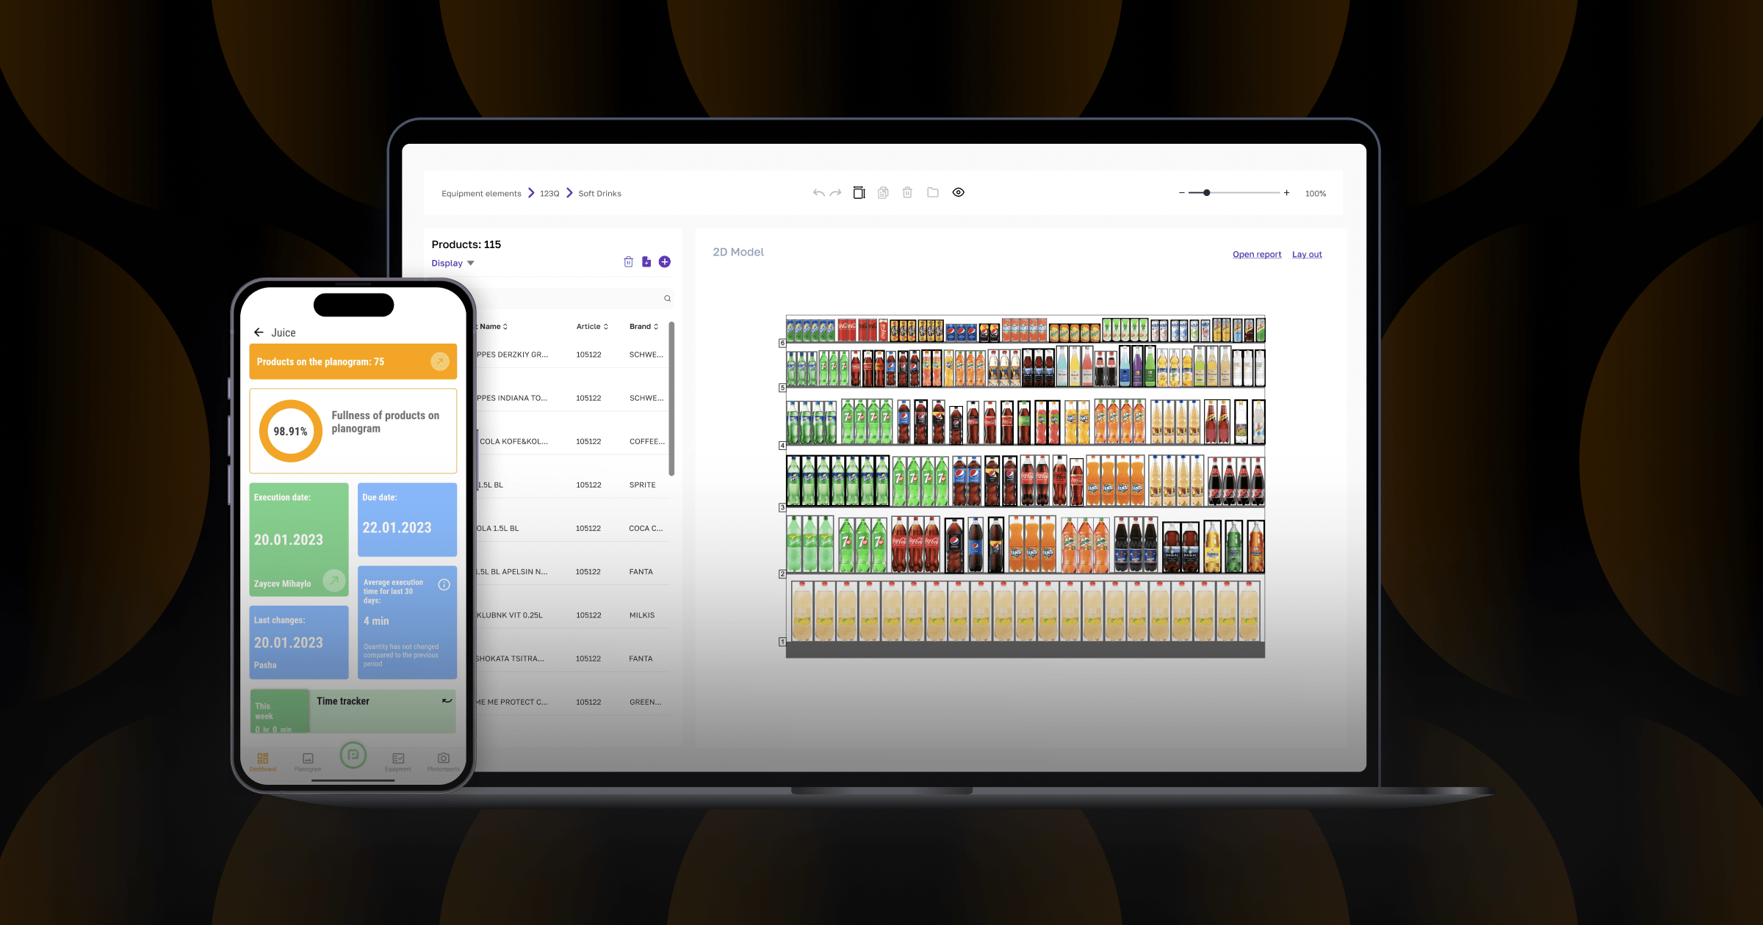Click the undo arrow in toolbar
The width and height of the screenshot is (1763, 925).
pos(818,193)
